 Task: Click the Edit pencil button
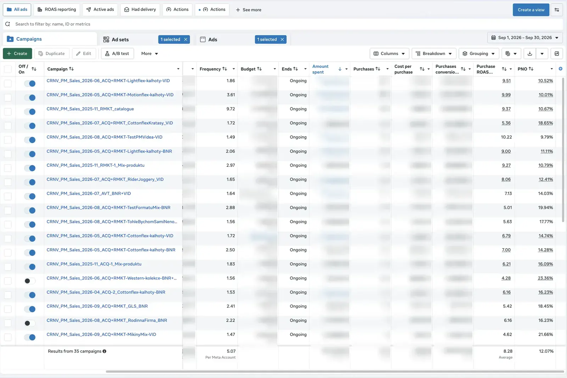(84, 54)
